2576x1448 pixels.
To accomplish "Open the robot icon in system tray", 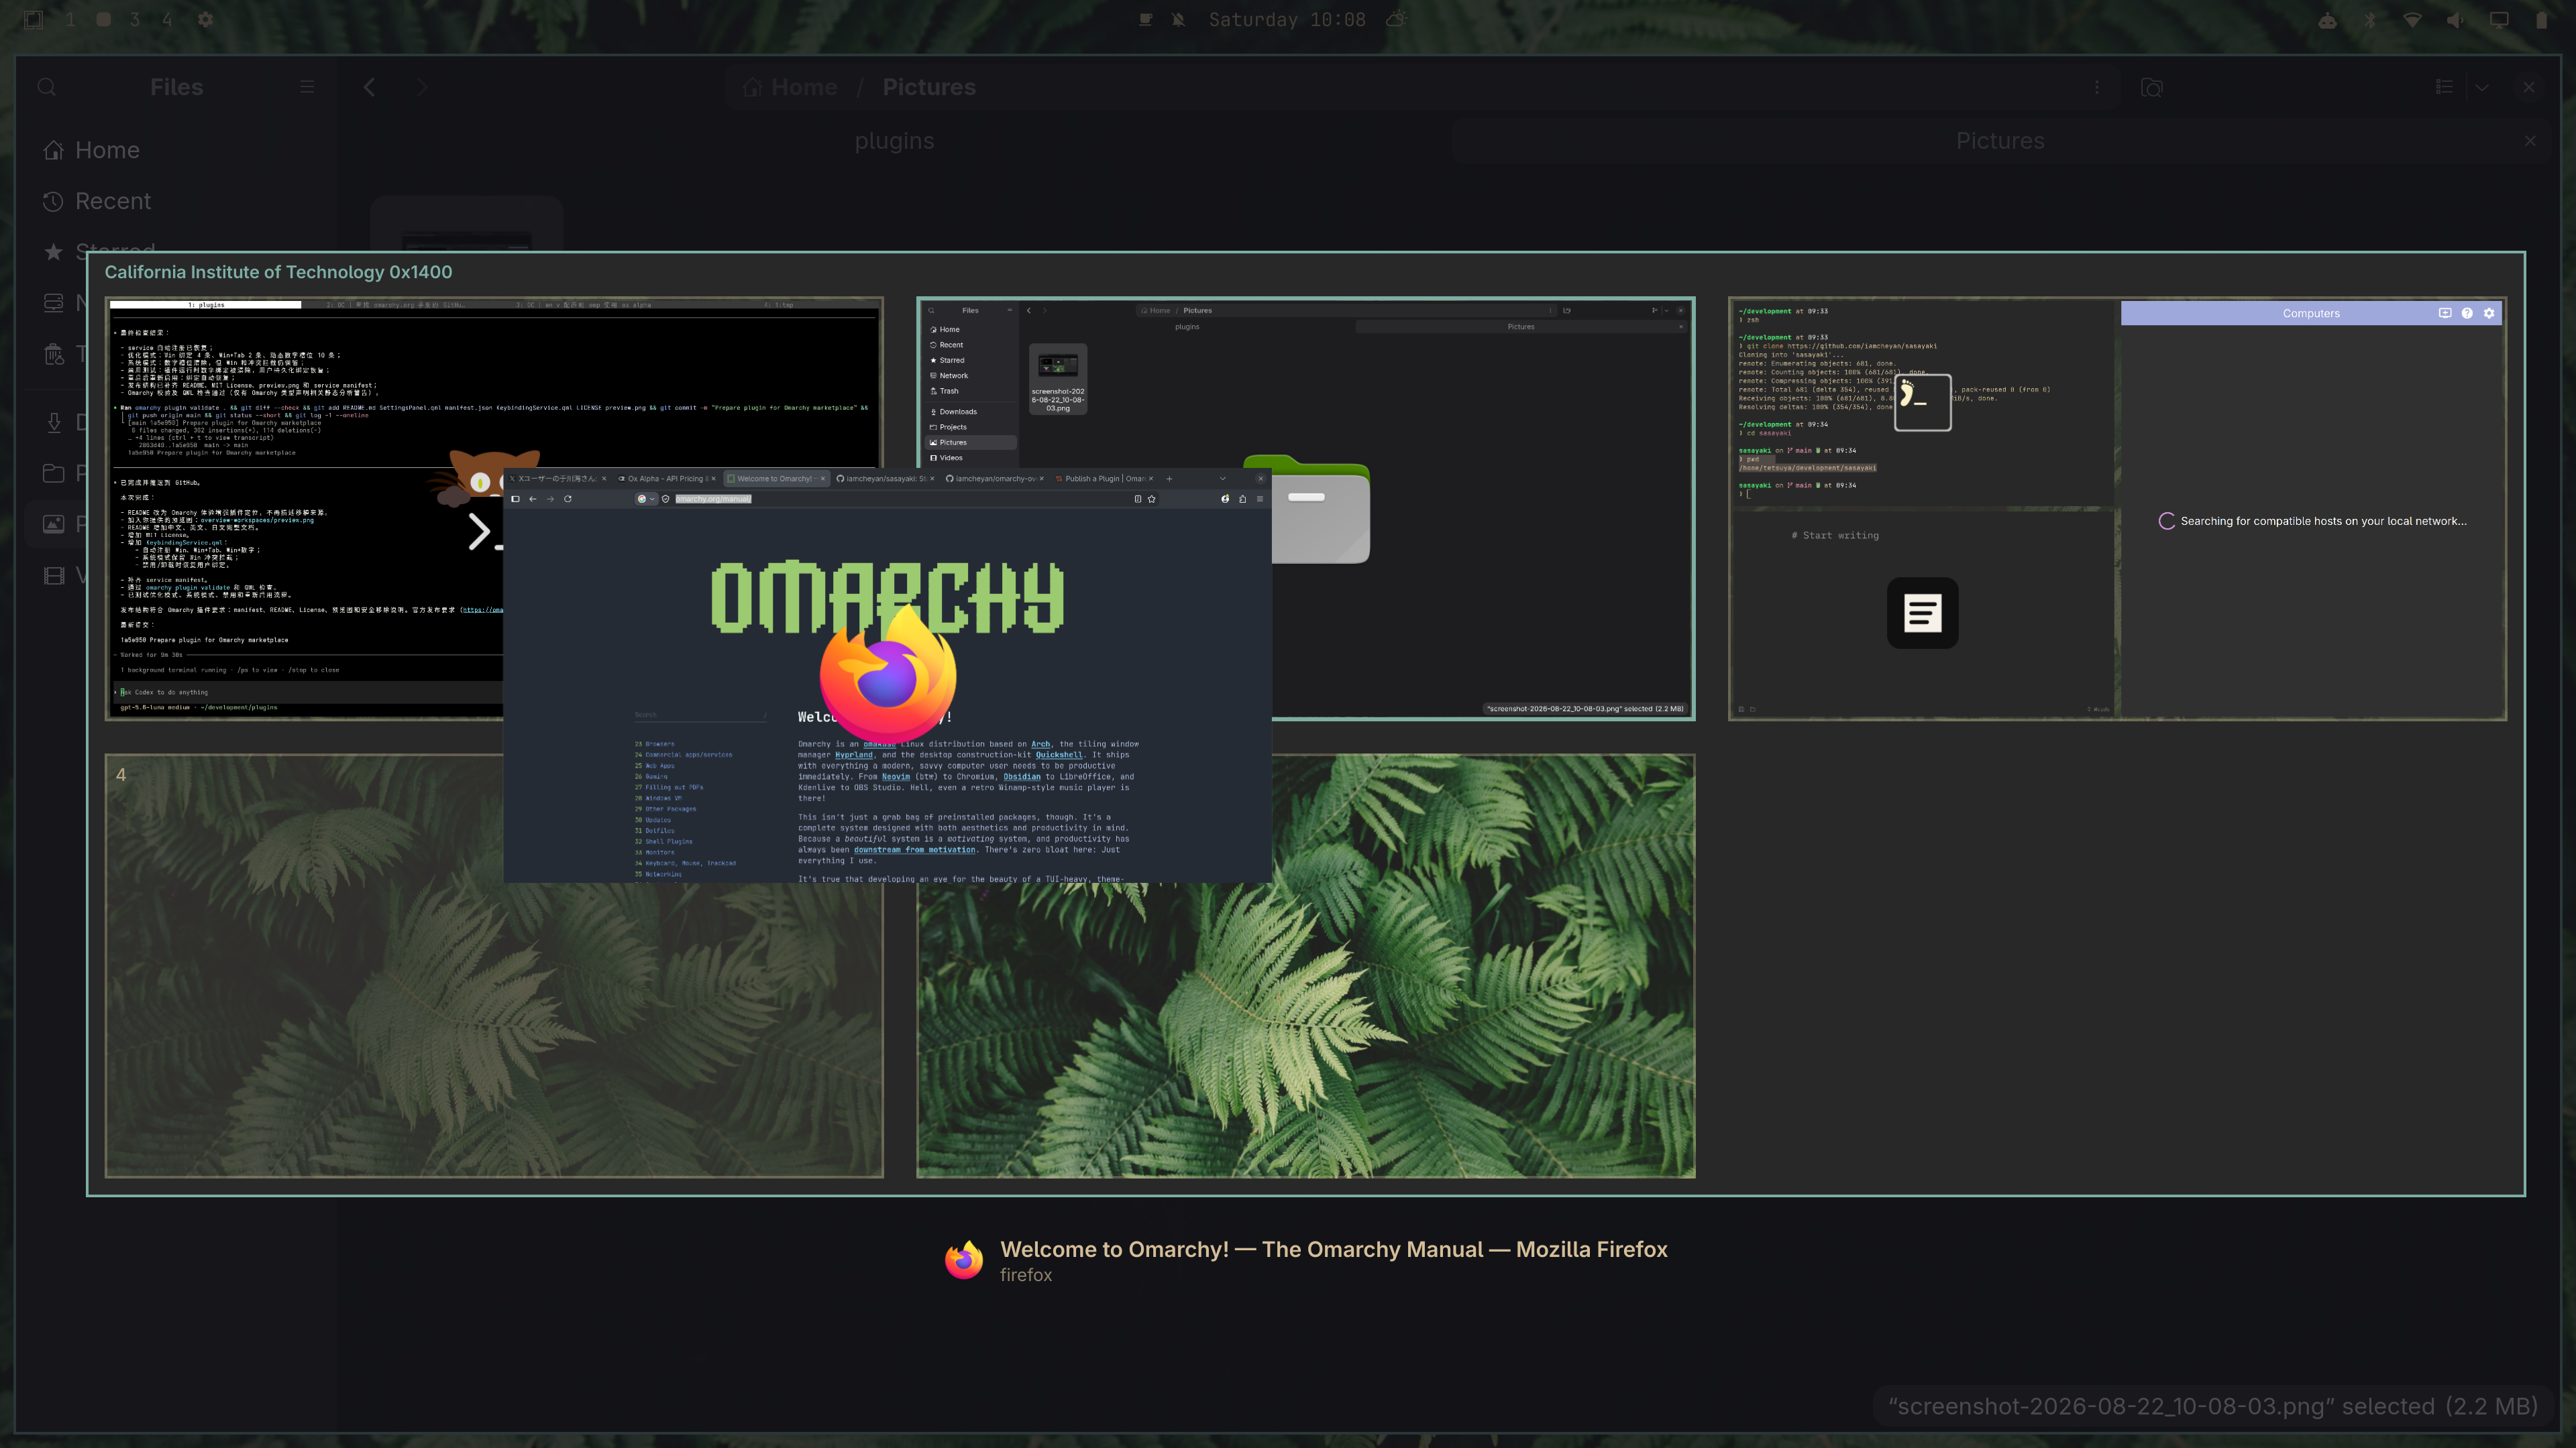I will click(2327, 20).
